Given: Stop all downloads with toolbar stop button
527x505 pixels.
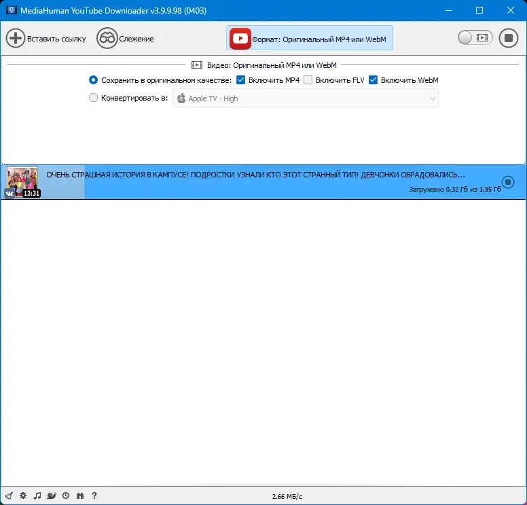Looking at the screenshot, I should click(x=509, y=38).
